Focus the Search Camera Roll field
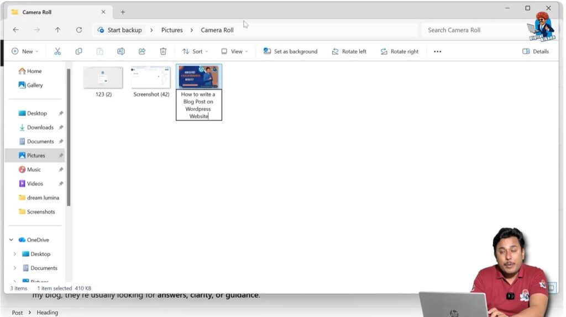The height and width of the screenshot is (317, 566). click(474, 30)
